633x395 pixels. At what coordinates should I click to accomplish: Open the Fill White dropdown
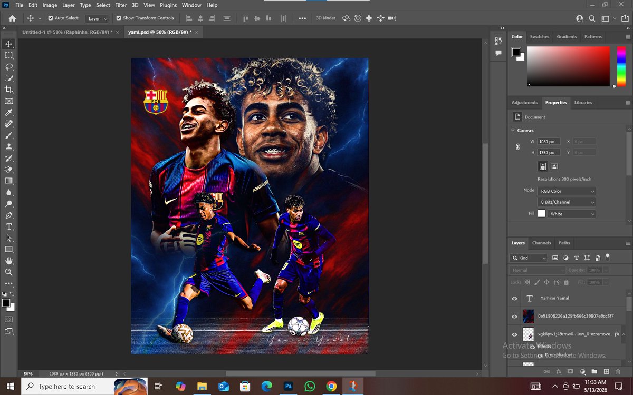tap(572, 214)
